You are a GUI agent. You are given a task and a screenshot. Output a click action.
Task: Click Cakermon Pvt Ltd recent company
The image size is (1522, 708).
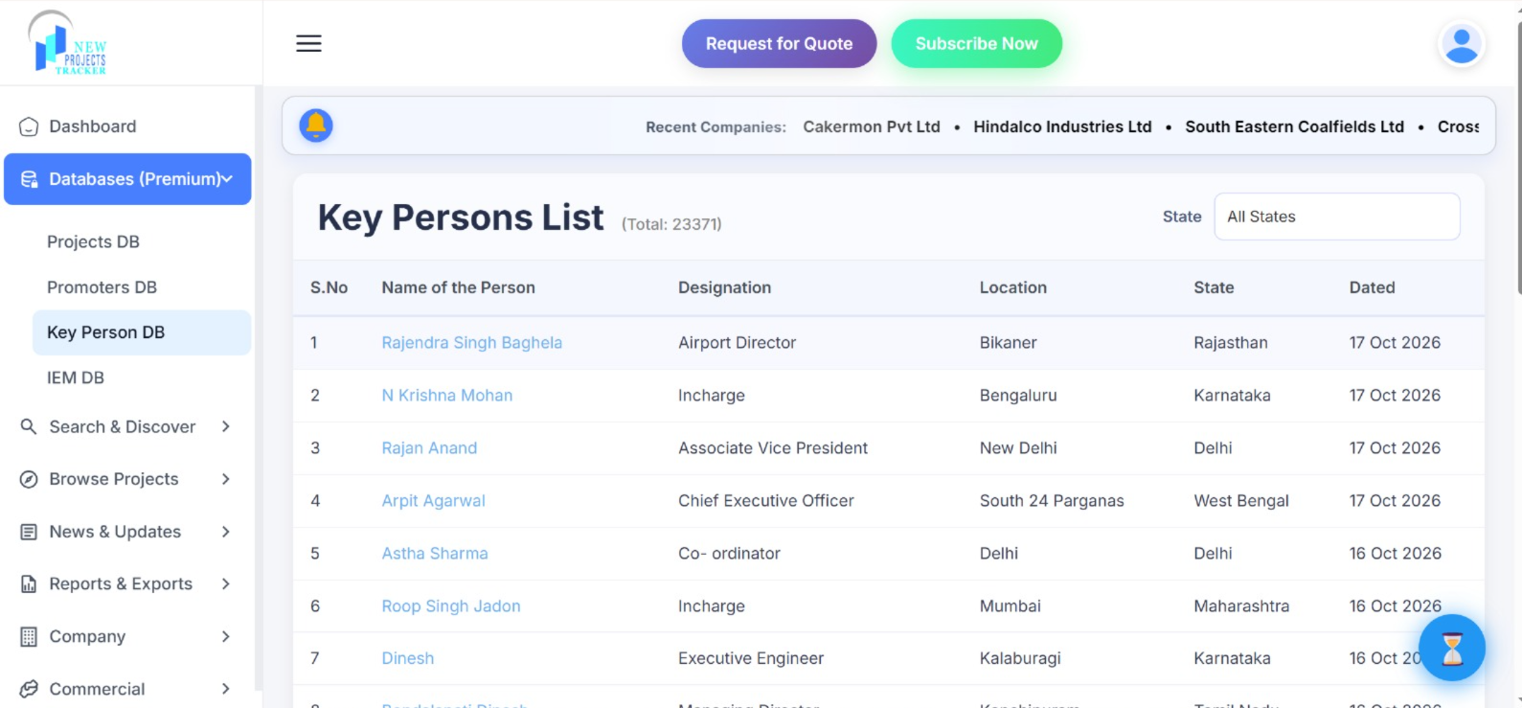(871, 126)
